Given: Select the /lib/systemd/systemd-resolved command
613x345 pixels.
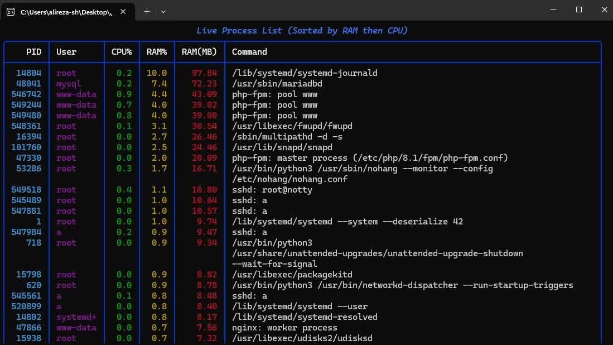Looking at the screenshot, I should [x=305, y=317].
